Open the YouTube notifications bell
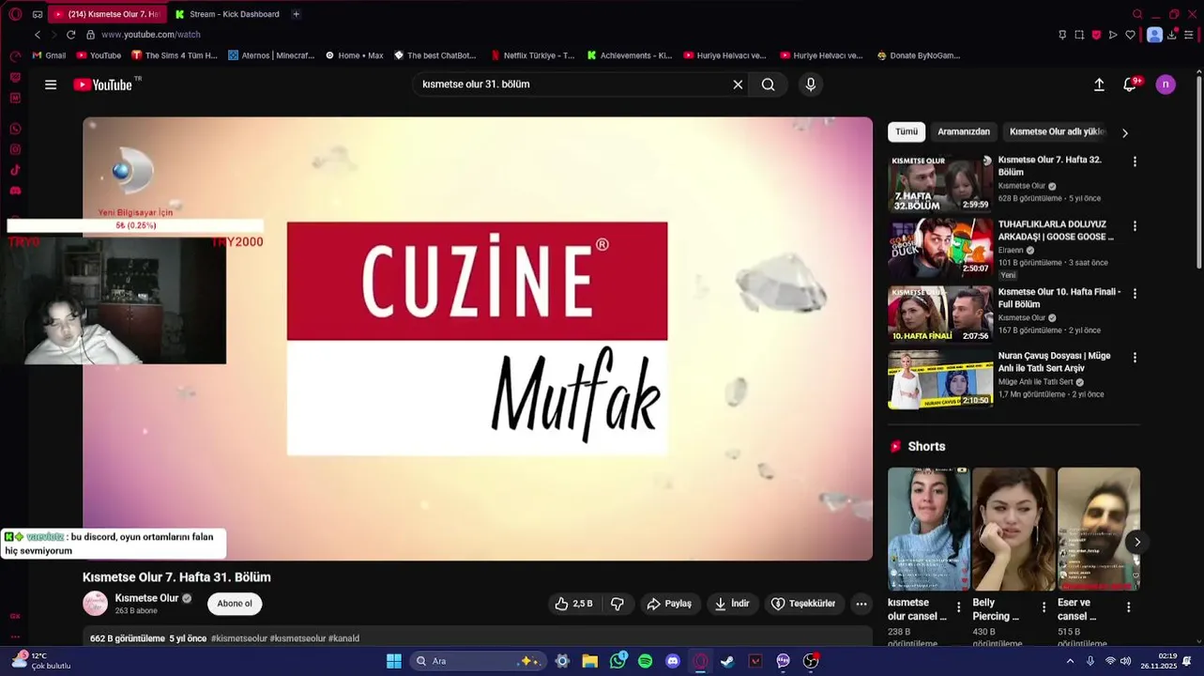The height and width of the screenshot is (676, 1204). point(1130,84)
